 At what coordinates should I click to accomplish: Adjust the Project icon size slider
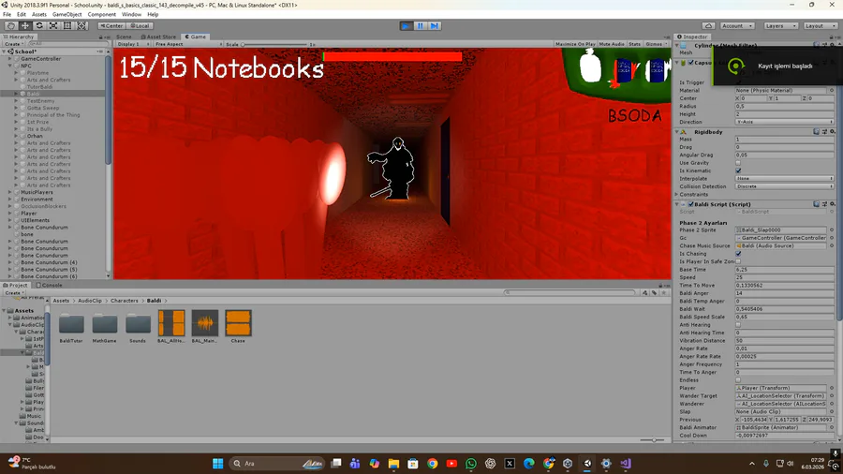click(x=652, y=440)
